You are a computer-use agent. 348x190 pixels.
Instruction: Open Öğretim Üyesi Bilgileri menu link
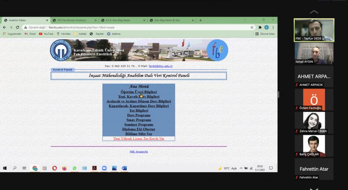139,92
